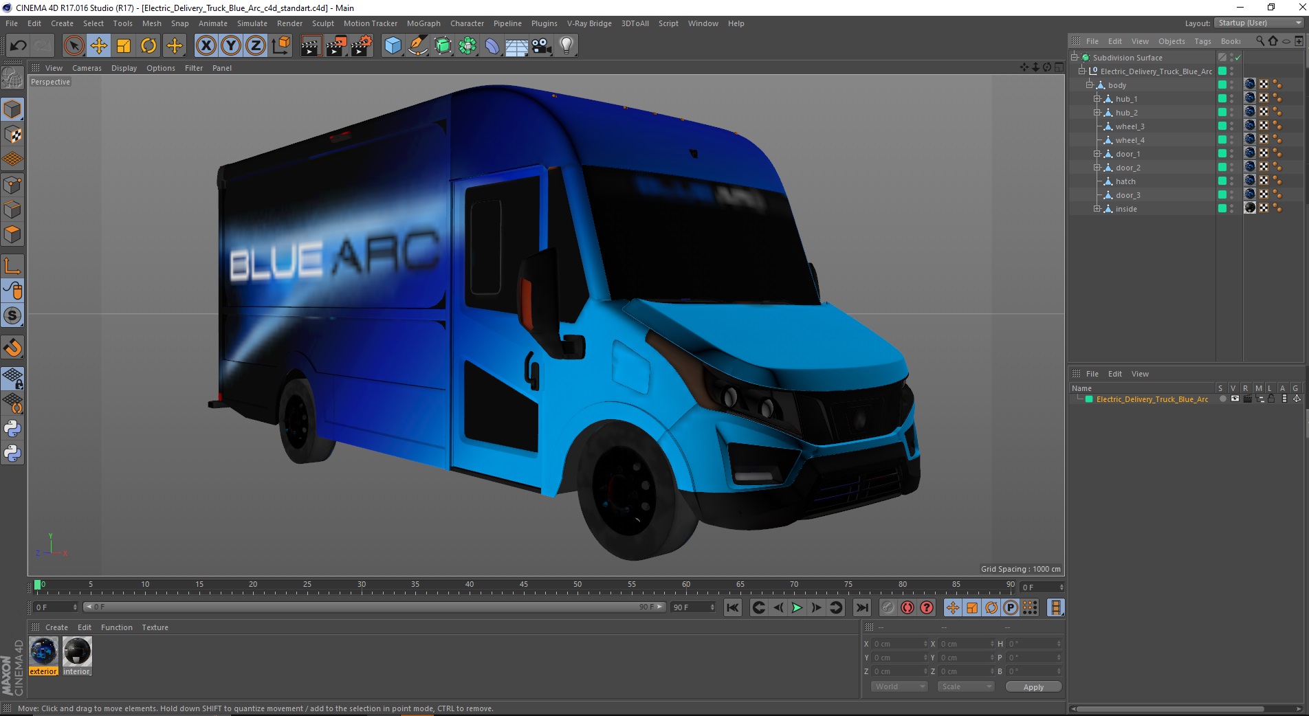Select the interior material thumbnail
1309x716 pixels.
77,651
